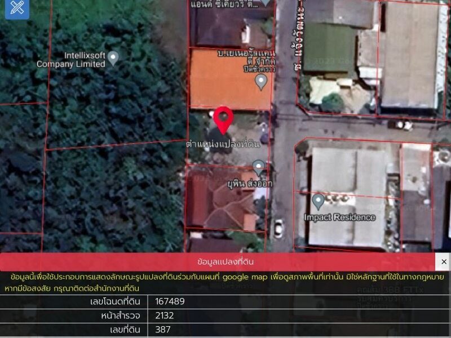451x338 pixels.
Task: Close the ข้อมูลแปลงที่ดิน info panel
Action: tap(443, 262)
